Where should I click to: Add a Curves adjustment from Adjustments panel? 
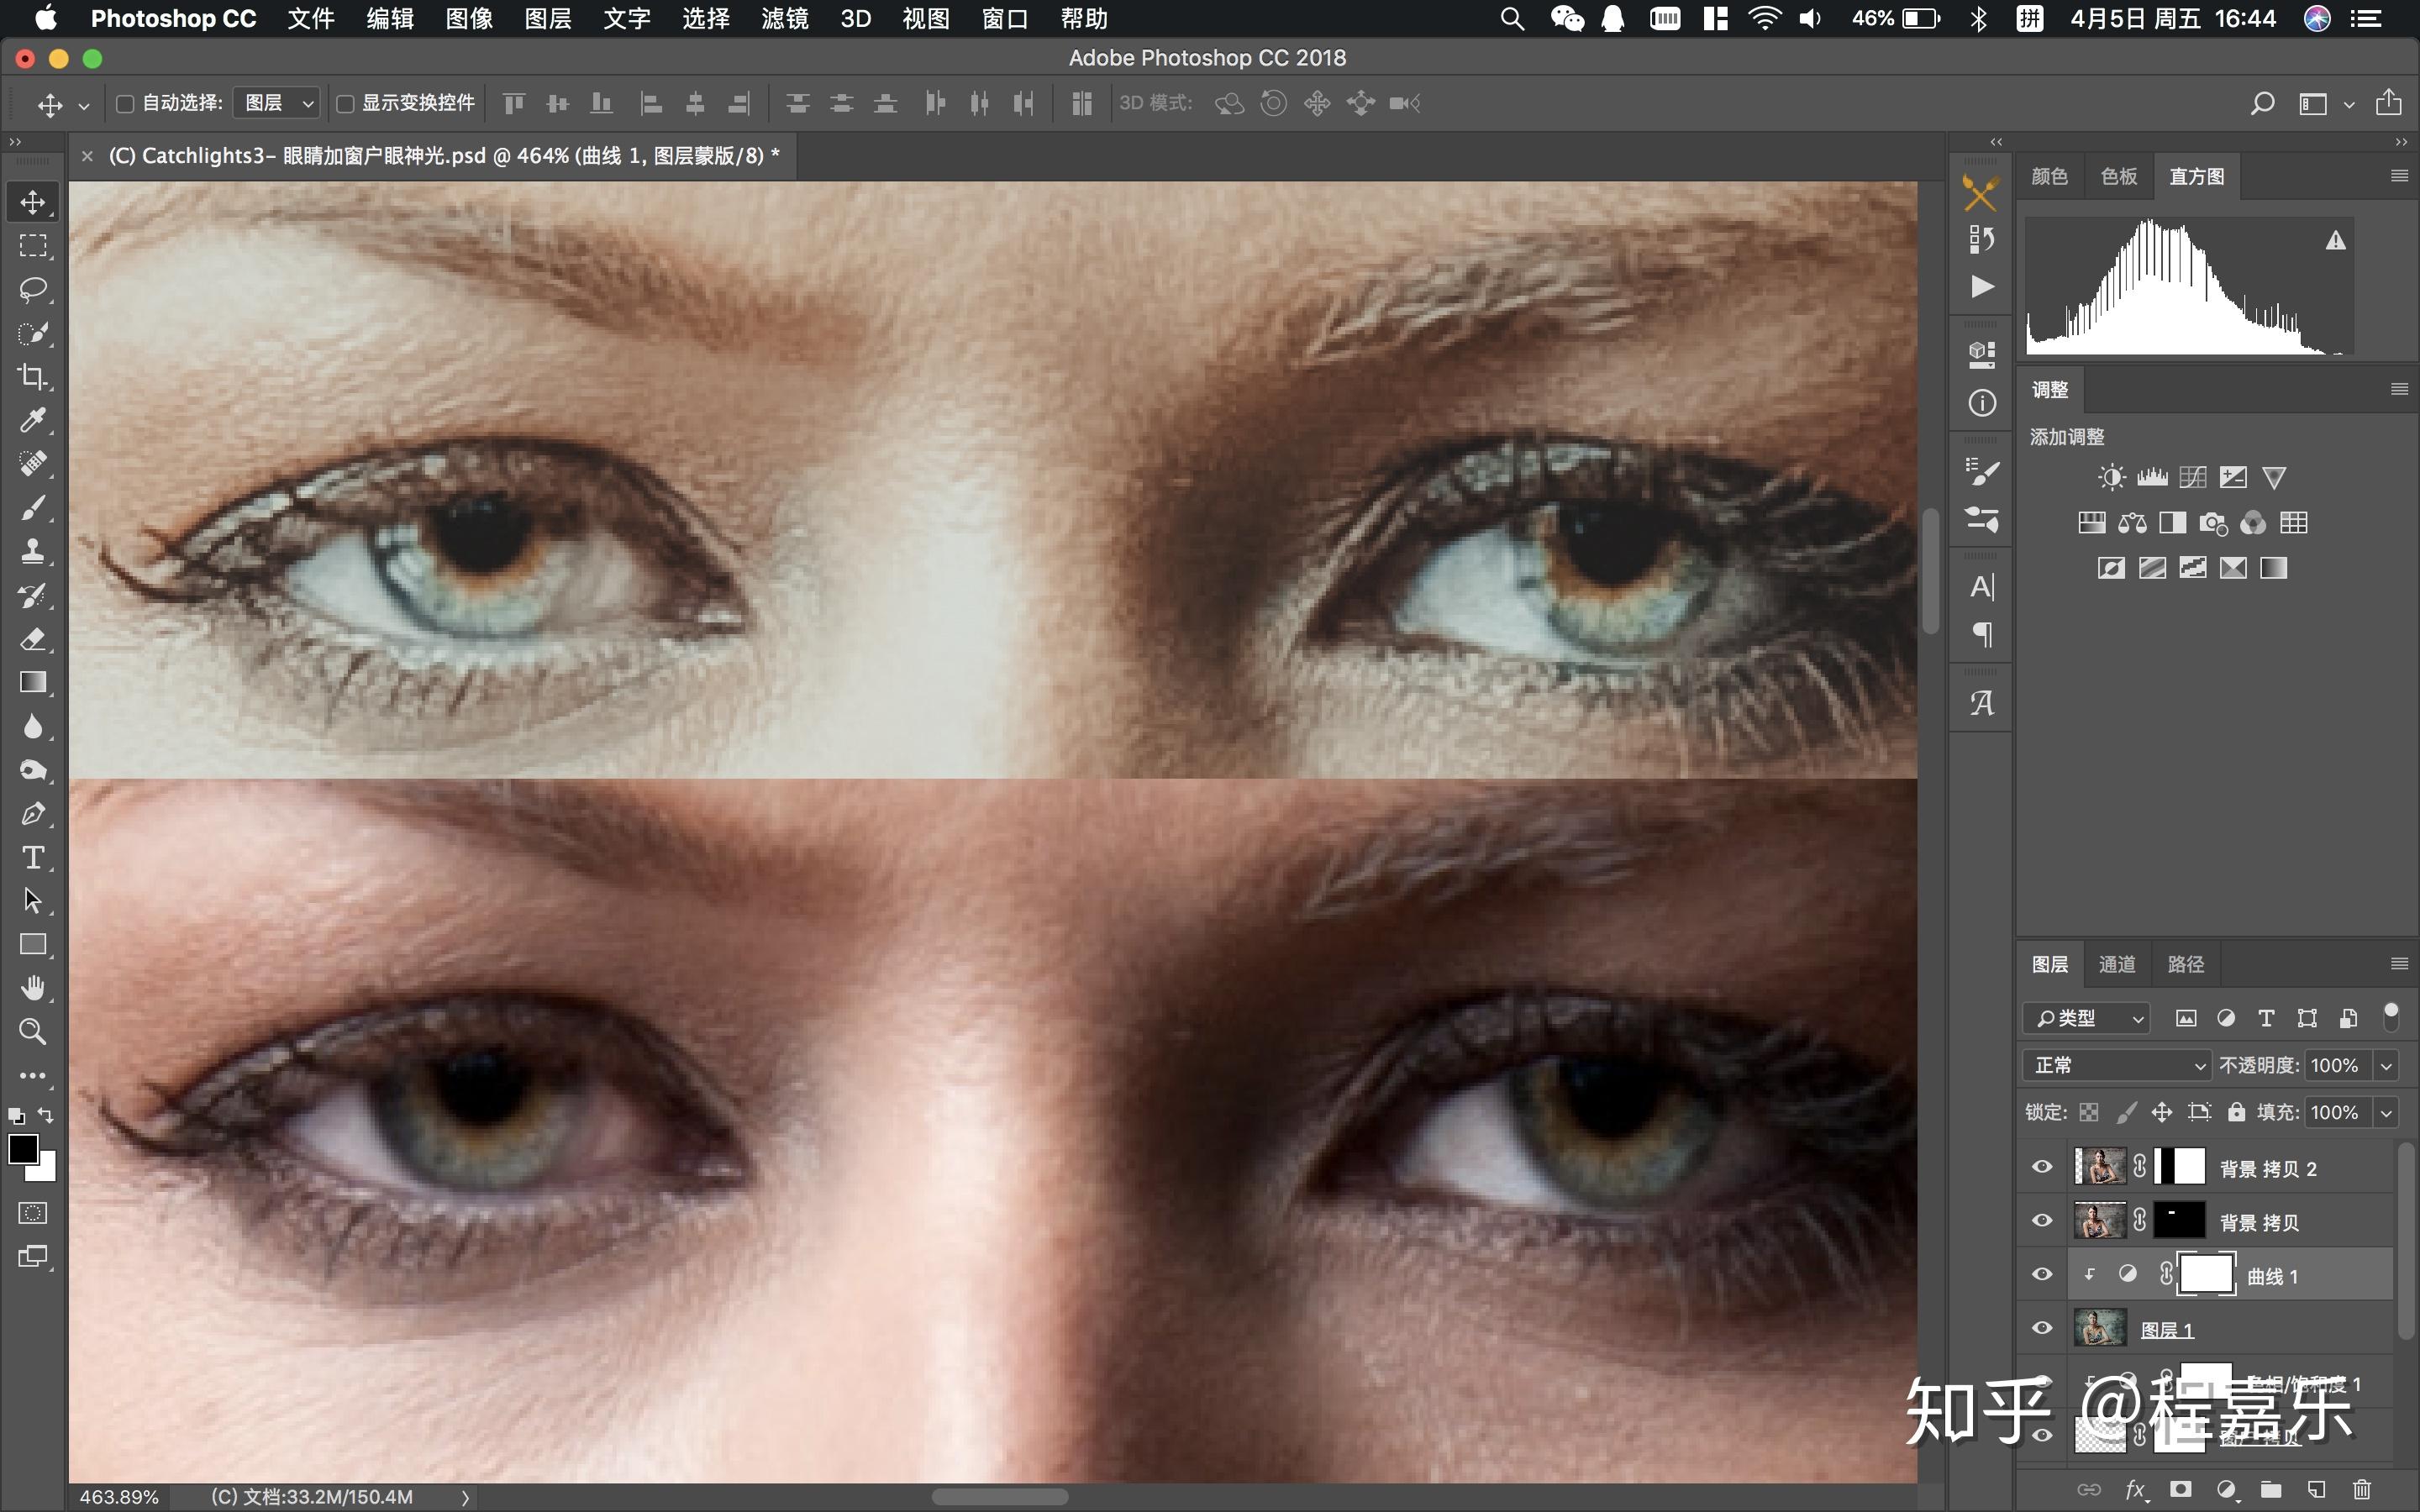[x=2192, y=477]
